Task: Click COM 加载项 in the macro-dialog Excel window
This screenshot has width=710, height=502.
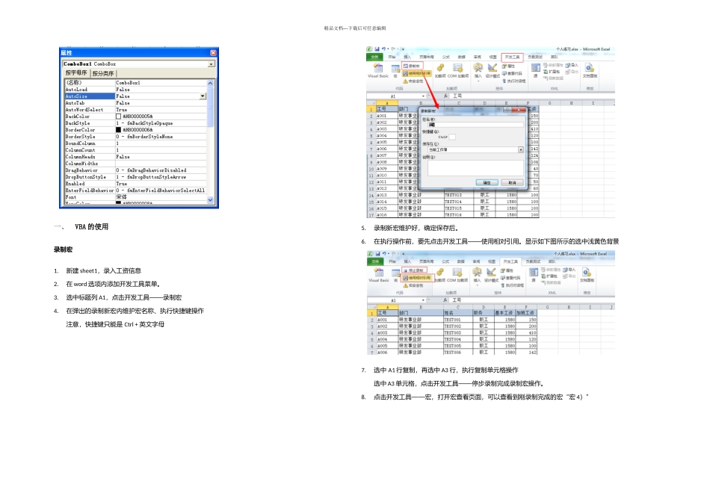Action: click(458, 71)
